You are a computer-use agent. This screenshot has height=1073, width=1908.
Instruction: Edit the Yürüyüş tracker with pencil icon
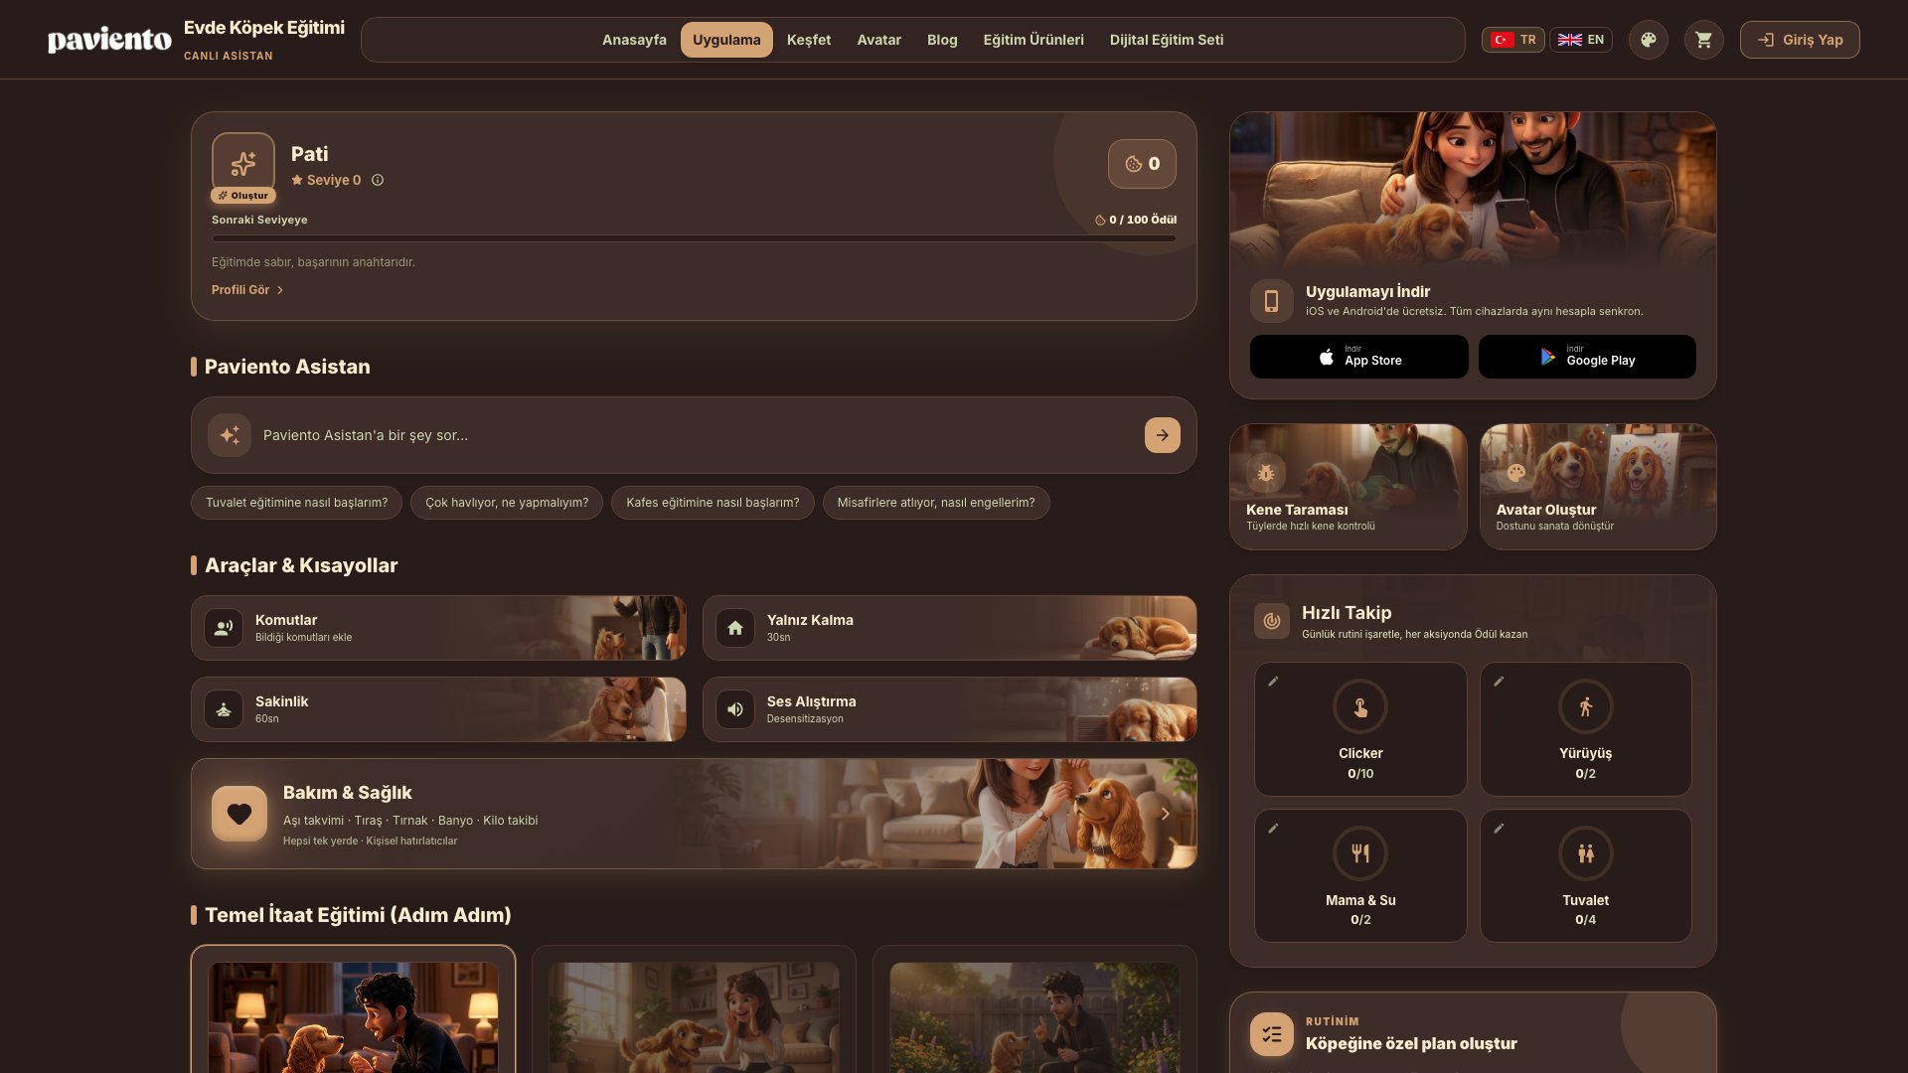(1499, 682)
